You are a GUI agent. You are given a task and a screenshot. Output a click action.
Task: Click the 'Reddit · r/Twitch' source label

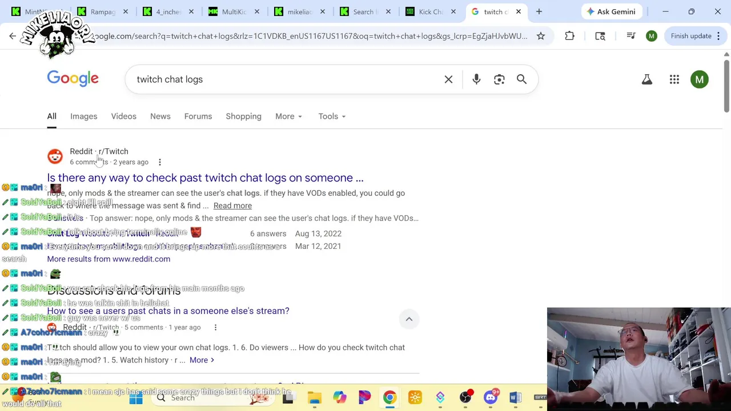99,151
